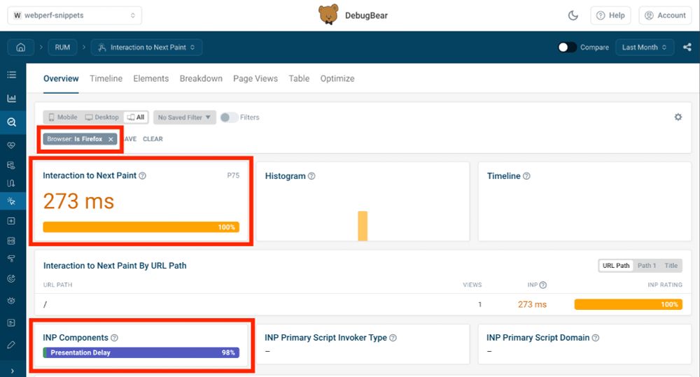This screenshot has height=377, width=700.
Task: Select Title grouping option
Action: click(671, 266)
